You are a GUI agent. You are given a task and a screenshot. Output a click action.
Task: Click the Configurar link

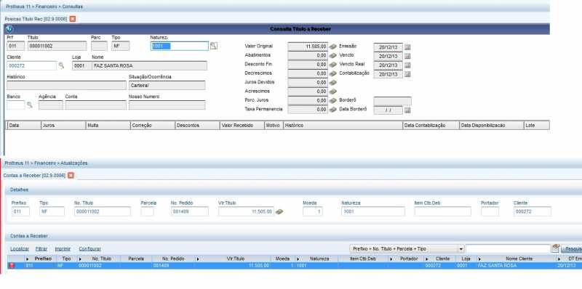tap(89, 249)
